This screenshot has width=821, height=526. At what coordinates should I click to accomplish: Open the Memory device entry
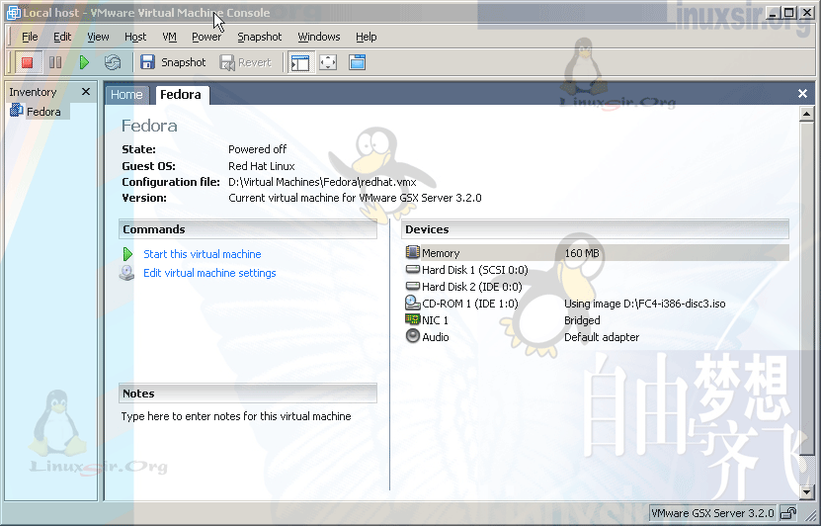point(597,253)
